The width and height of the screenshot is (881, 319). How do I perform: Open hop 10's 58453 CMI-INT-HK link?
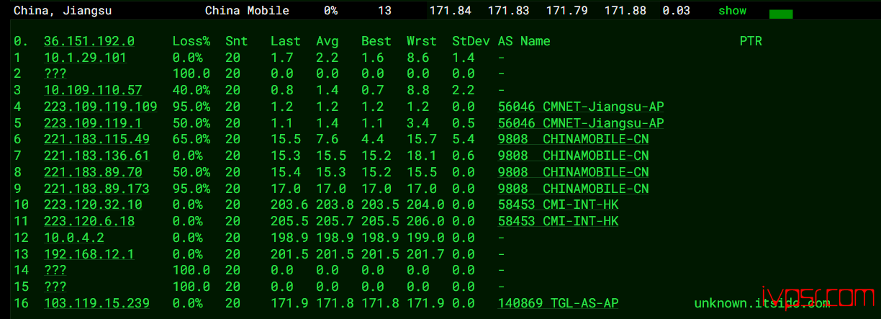click(559, 205)
